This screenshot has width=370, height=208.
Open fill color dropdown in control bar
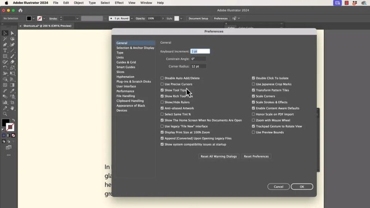33,18
